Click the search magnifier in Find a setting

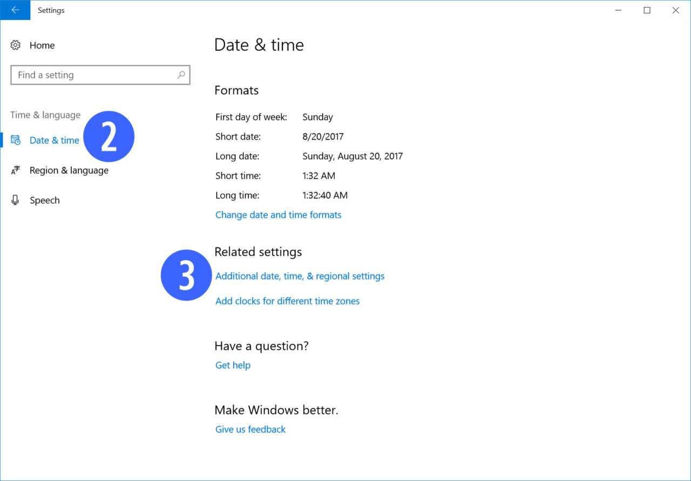181,75
